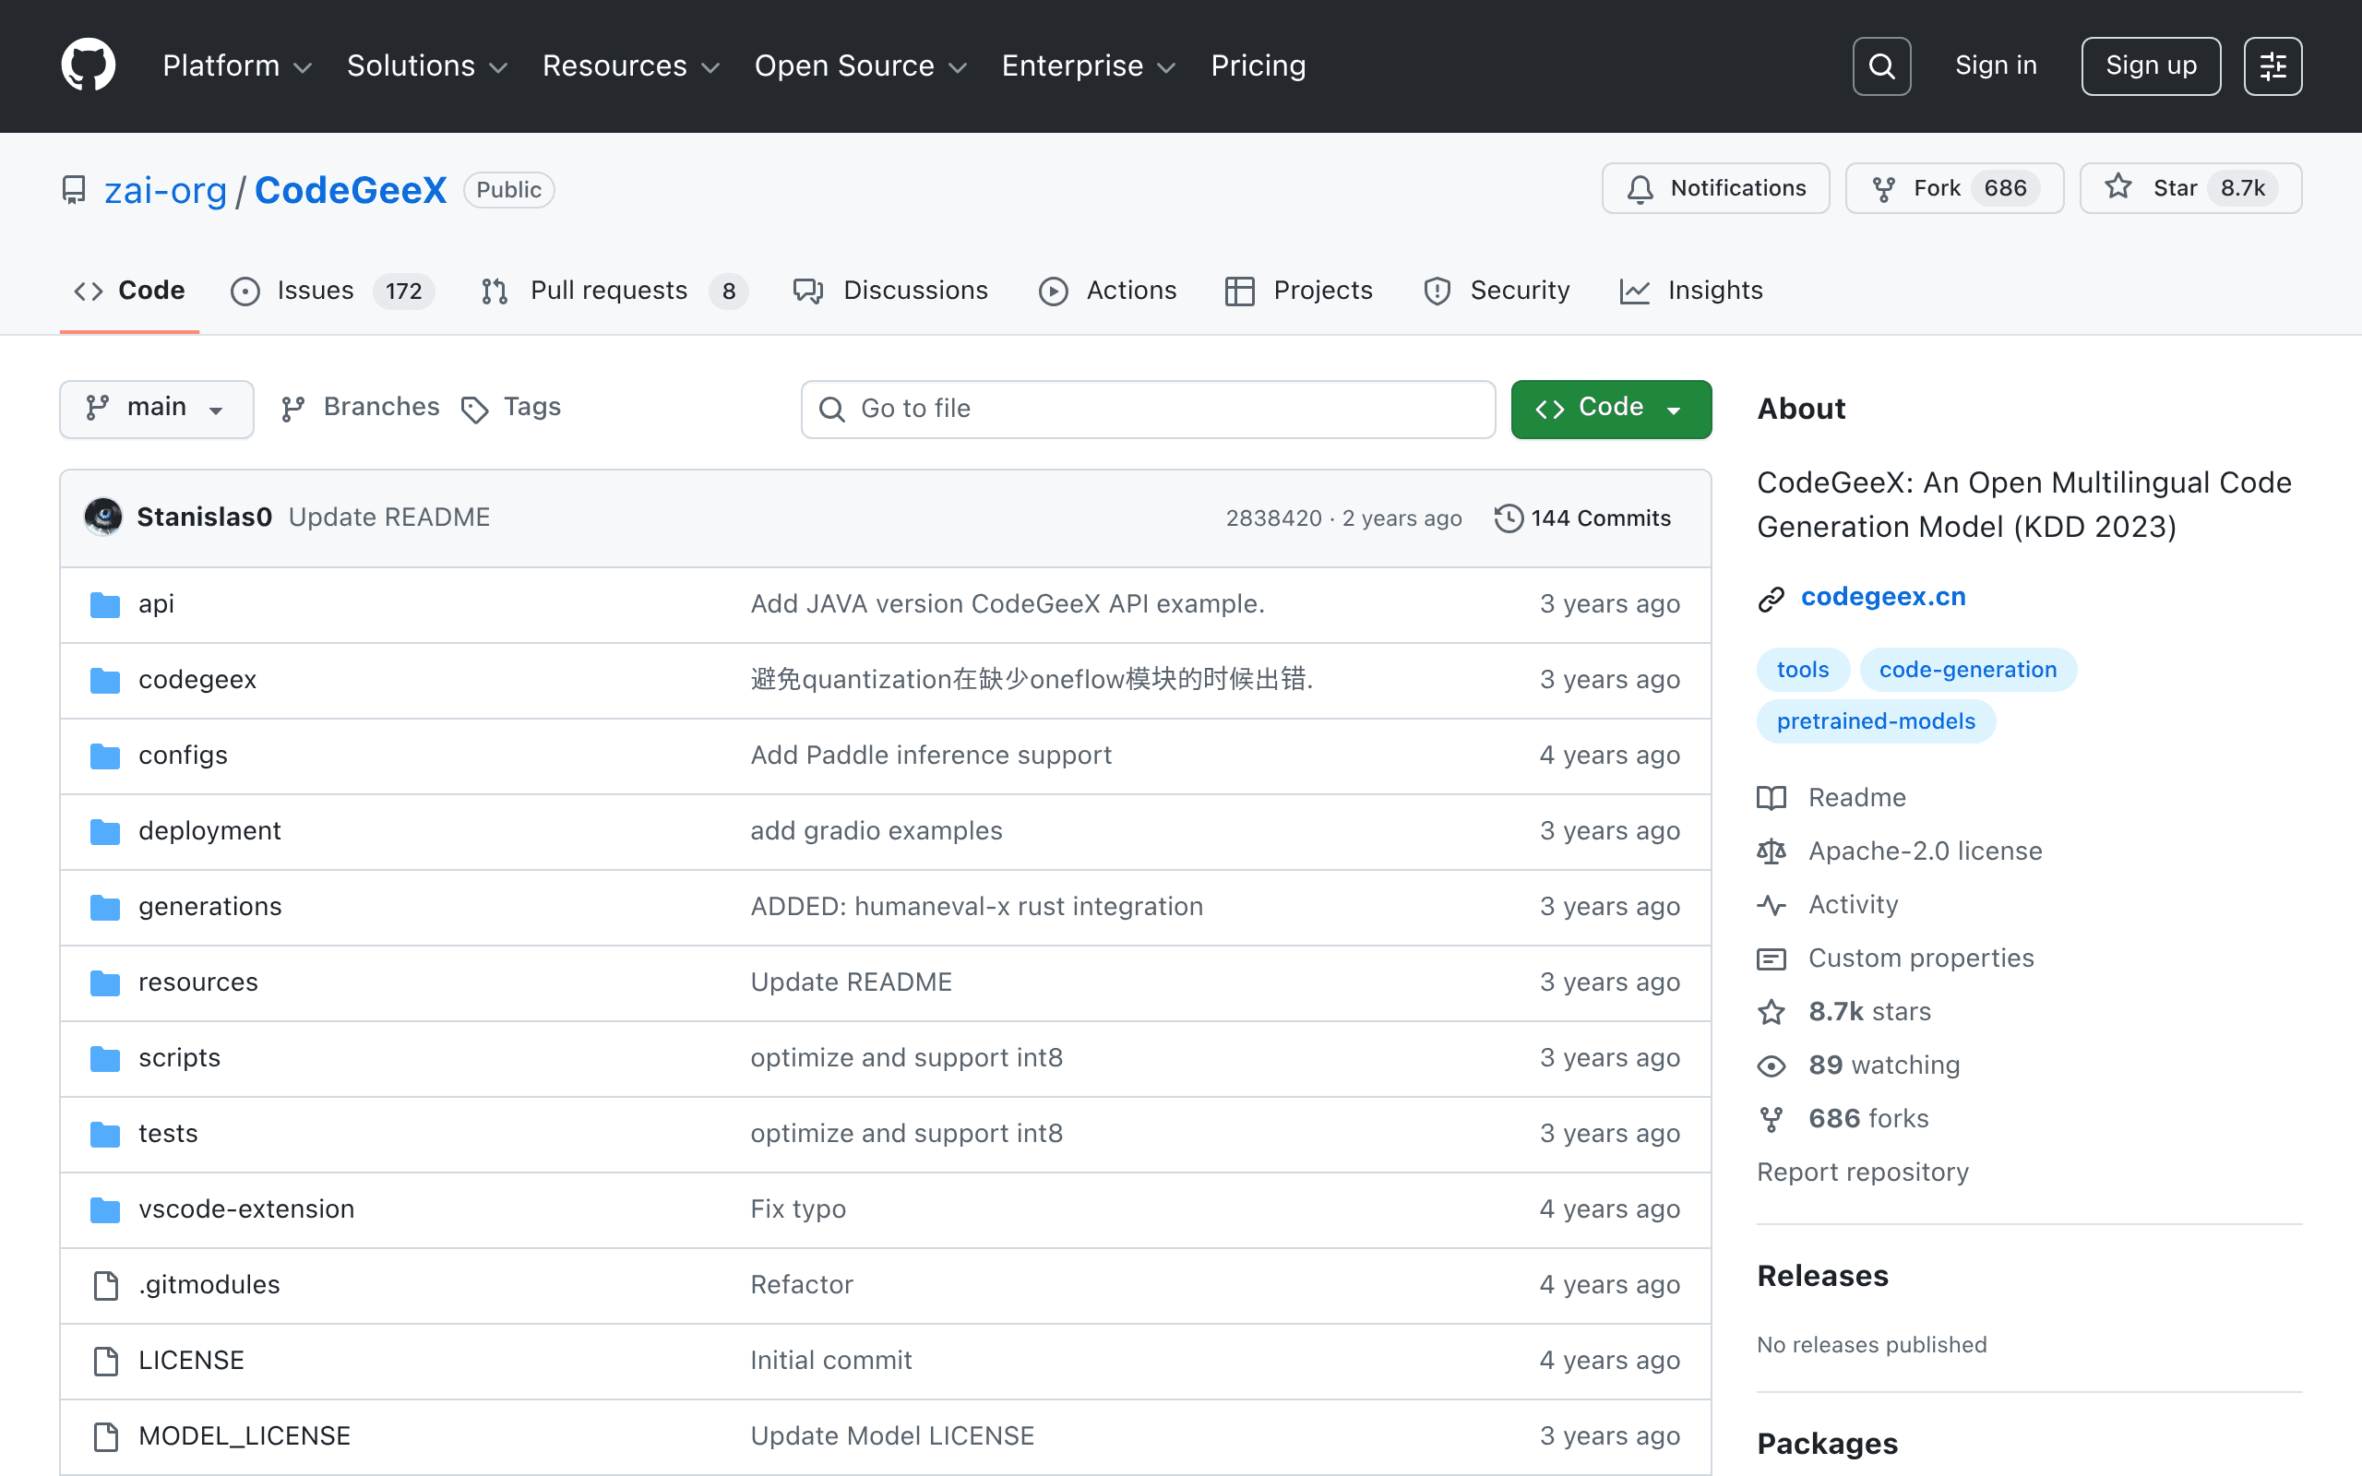Open the Apache-2.0 license link

point(1925,851)
